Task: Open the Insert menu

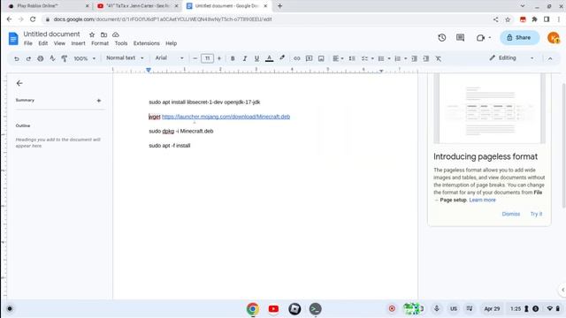Action: pos(78,43)
